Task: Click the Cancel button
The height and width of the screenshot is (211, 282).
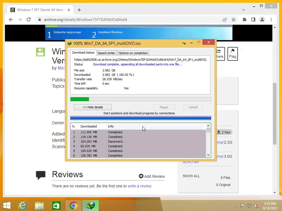Action: 193,107
